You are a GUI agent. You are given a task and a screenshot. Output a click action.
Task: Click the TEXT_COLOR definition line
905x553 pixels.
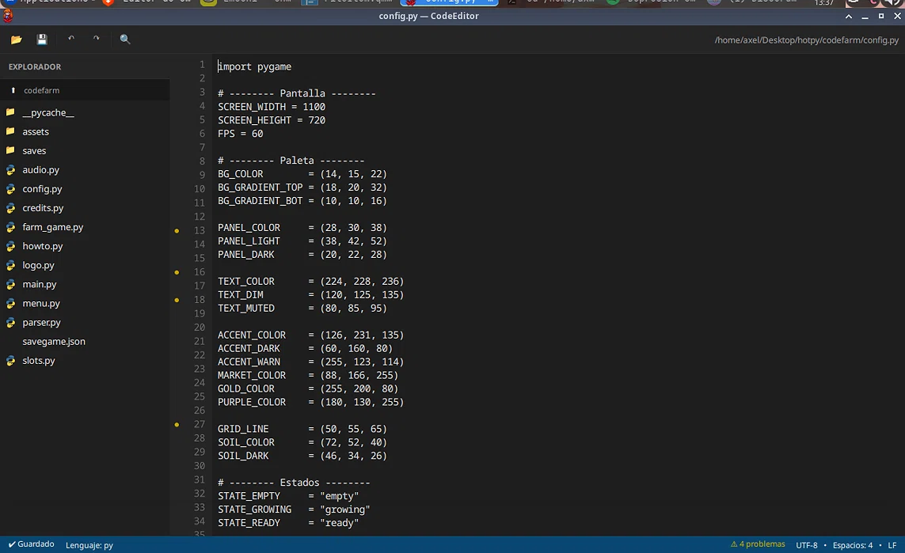pos(310,281)
